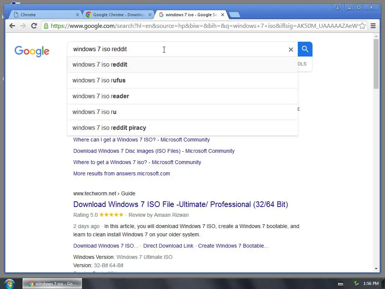Open 'Where can I get a Windows 7 ISO?' link

(141, 140)
